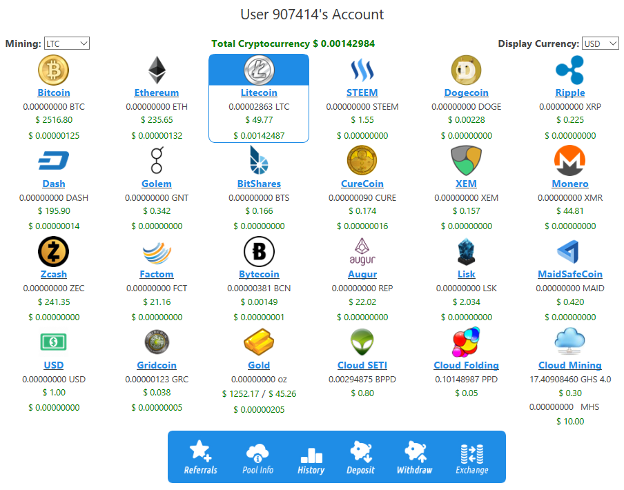Viewport: 624px width, 490px height.
Task: Click the Gridcoin coin icon
Action: [157, 342]
